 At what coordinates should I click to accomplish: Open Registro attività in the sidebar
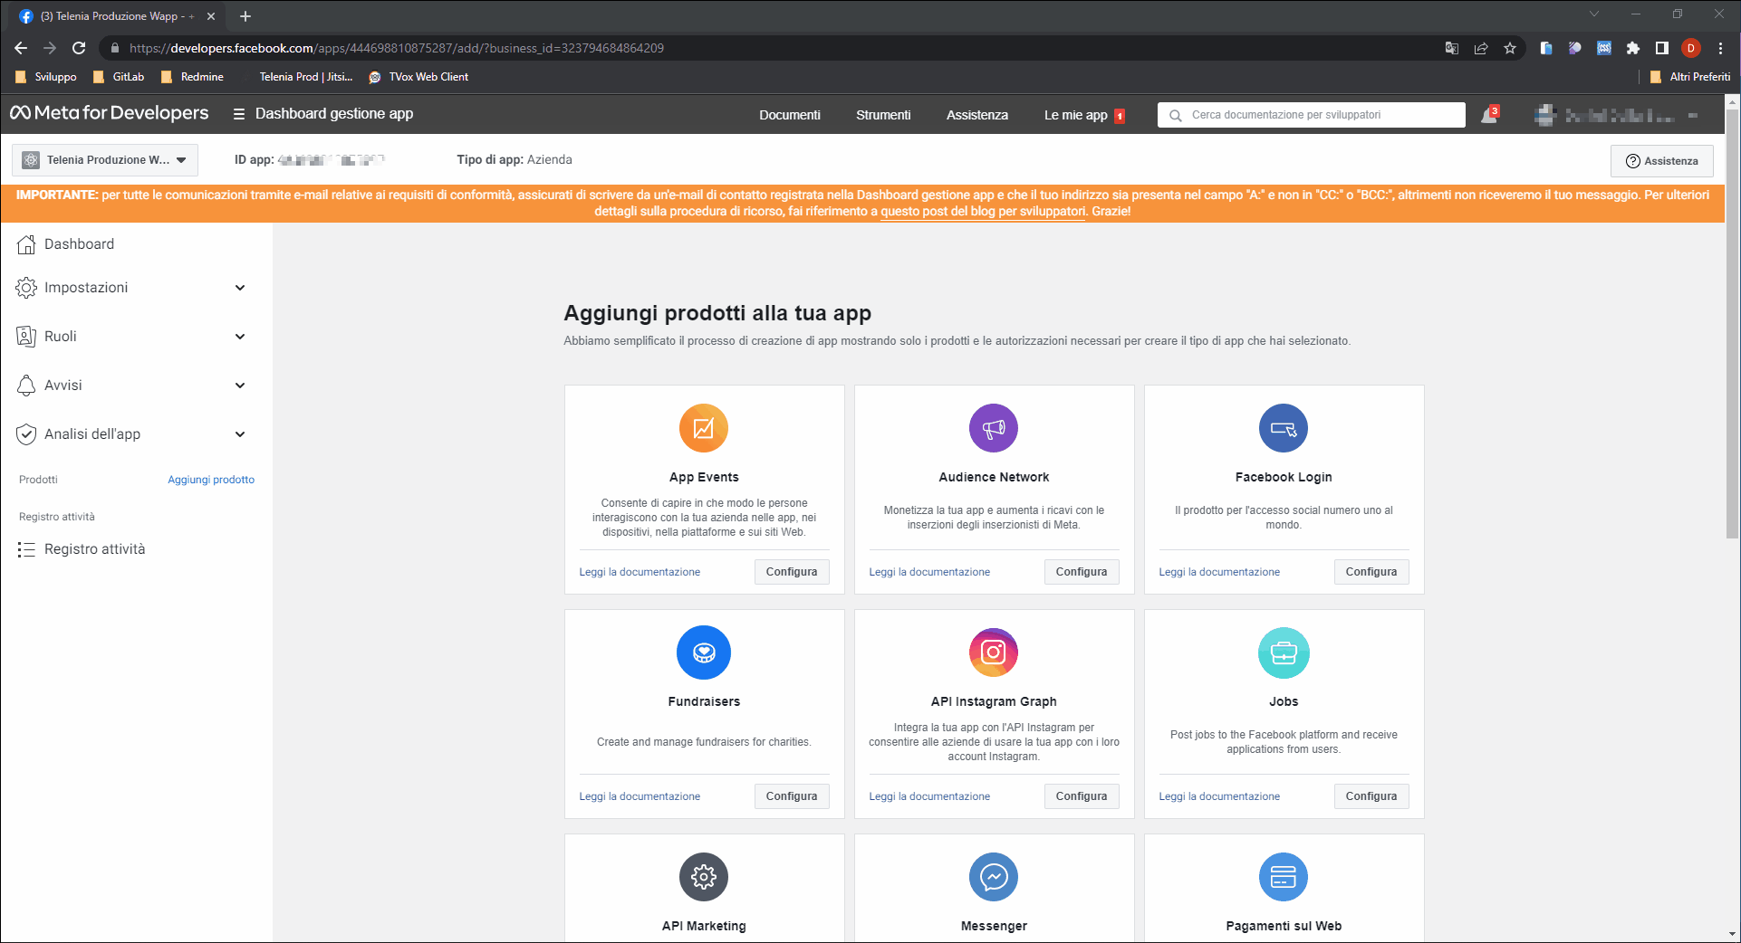point(94,549)
